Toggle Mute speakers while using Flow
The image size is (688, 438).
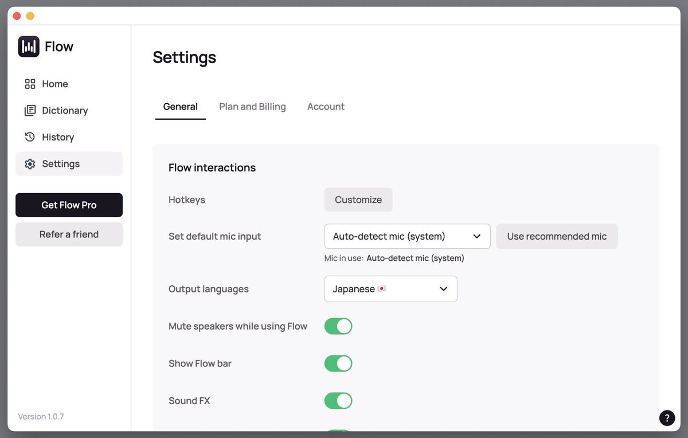[338, 326]
